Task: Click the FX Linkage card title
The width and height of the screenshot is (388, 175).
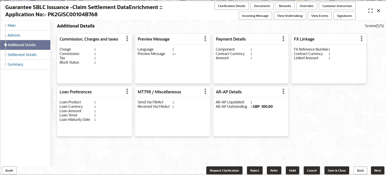Action: 304,39
